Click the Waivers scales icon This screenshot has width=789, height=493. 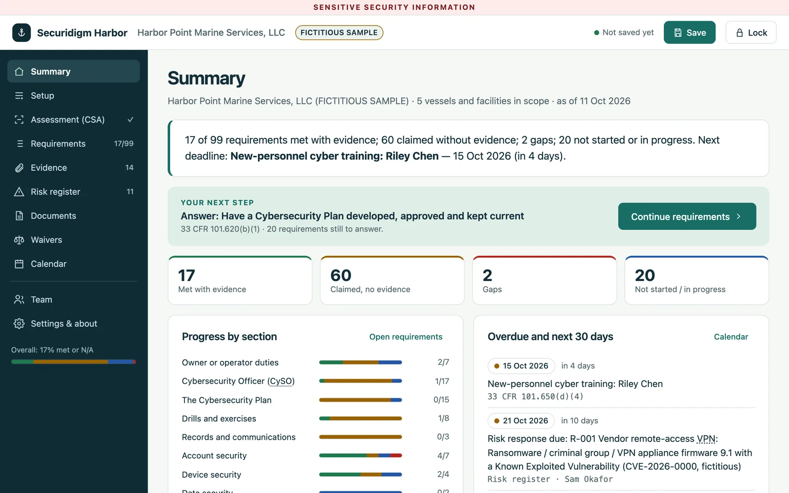19,240
